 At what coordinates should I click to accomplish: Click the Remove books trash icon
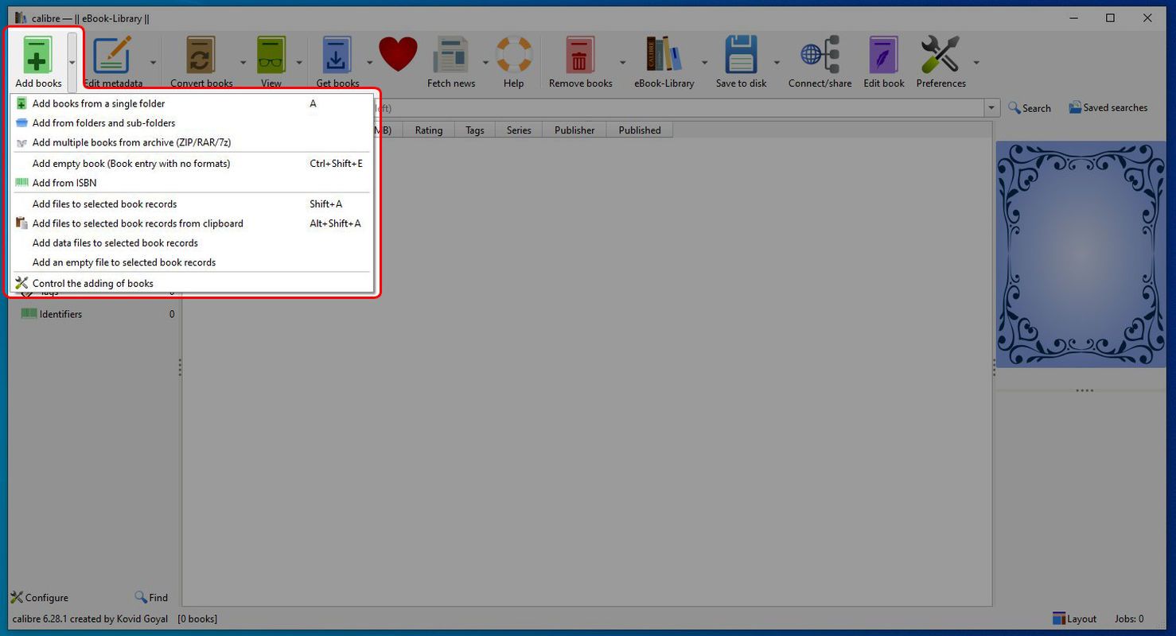click(x=580, y=56)
